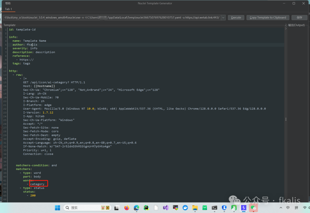This screenshot has height=213, width=310.
Task: Toggle the 中 input language indicator
Action: coord(288,208)
